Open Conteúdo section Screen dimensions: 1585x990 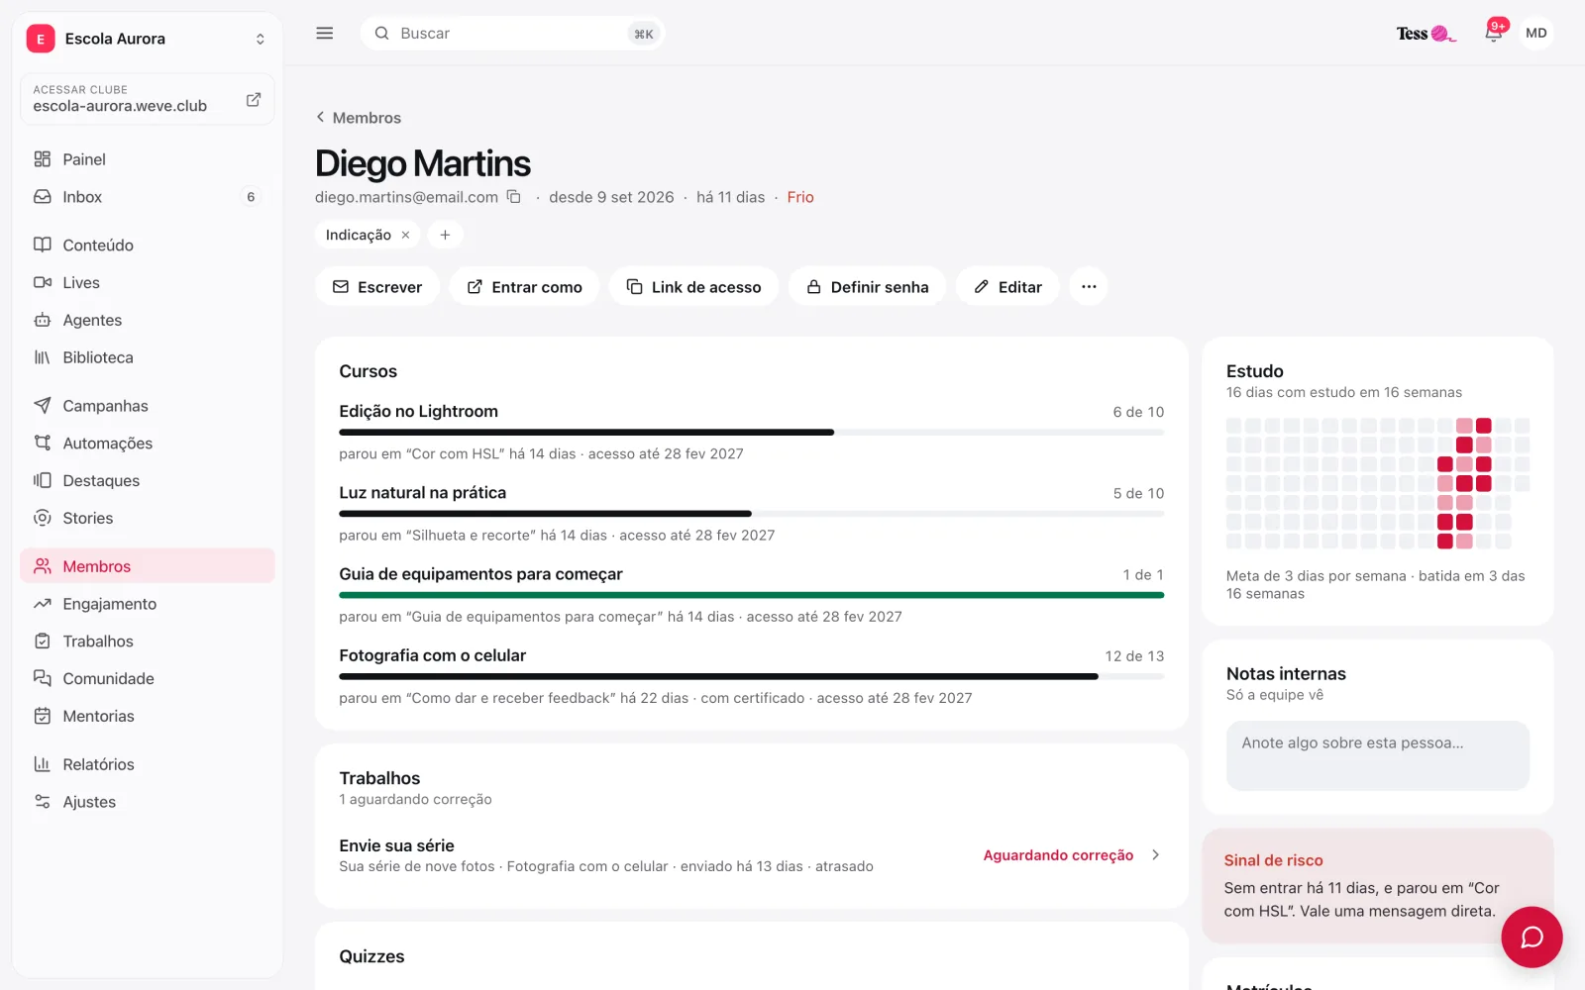point(147,245)
